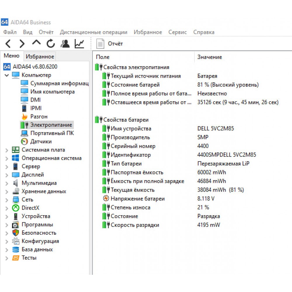Click the Дисплей monitor icon
Image resolution: width=292 pixels, height=292 pixels.
click(x=16, y=175)
